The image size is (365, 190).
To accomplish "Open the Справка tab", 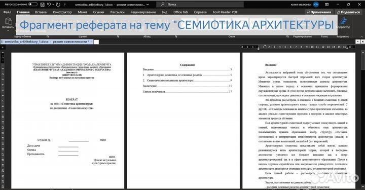I will (x=200, y=12).
